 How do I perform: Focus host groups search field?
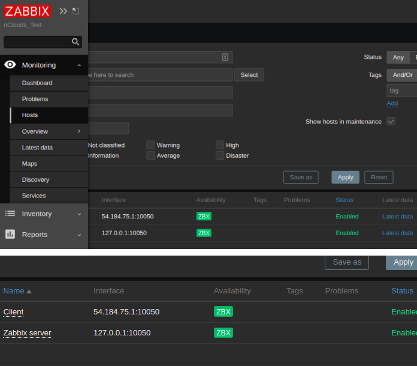[161, 75]
